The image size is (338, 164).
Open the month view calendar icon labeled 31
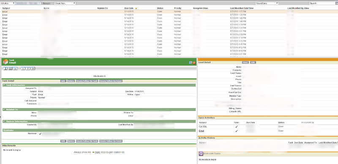tap(33, 69)
